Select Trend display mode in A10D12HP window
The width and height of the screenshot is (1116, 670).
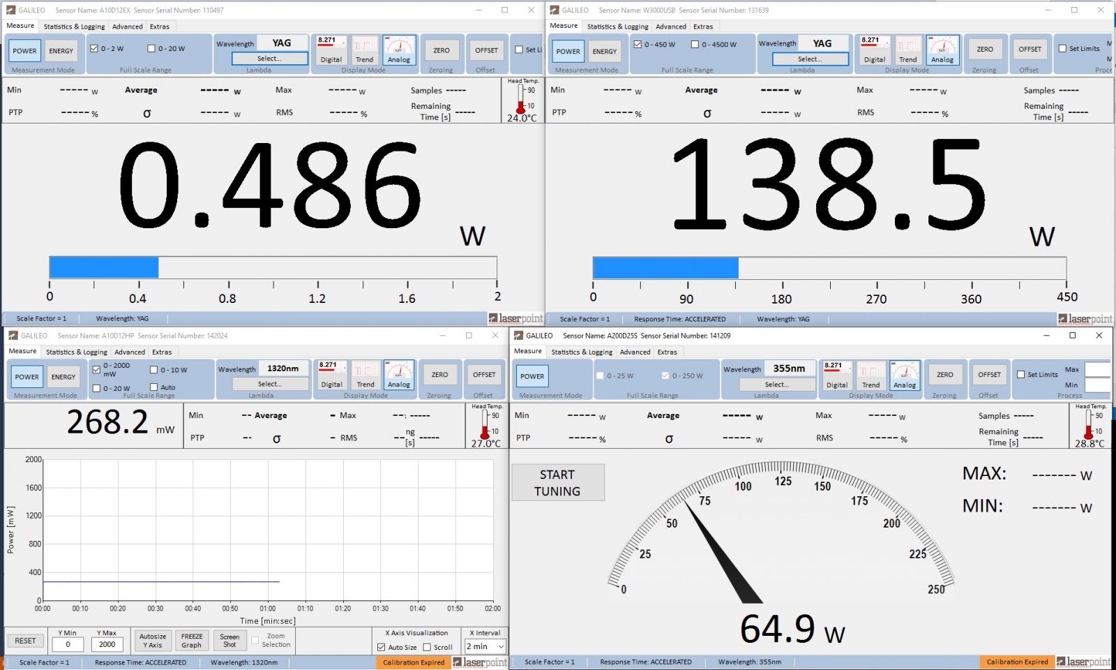tap(365, 375)
